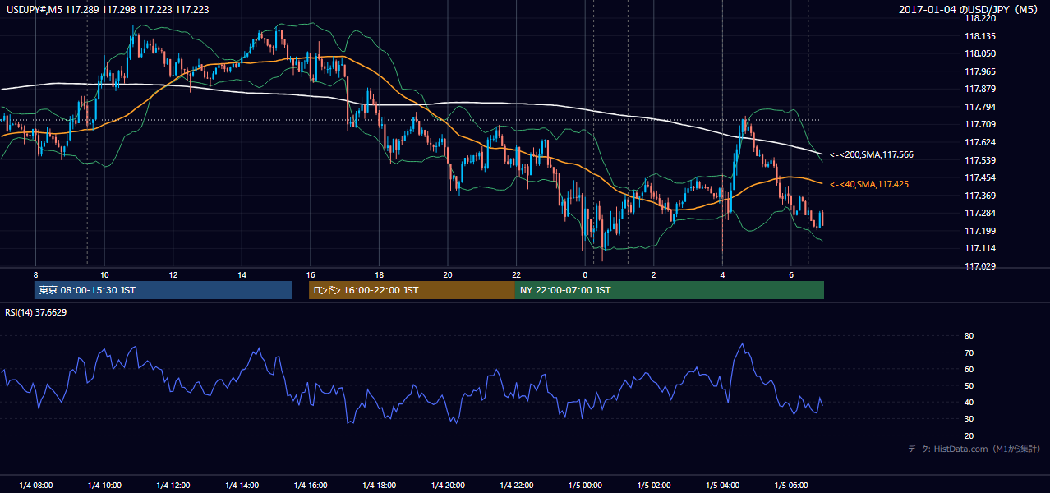Click price axis label 117.879
This screenshot has height=493, width=1050.
980,89
